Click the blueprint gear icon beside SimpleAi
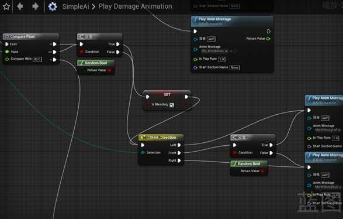 53,6
